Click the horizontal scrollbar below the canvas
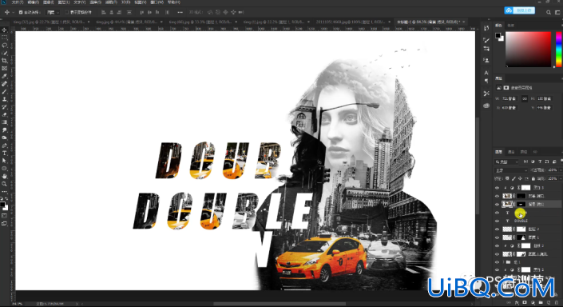563x307 pixels. tap(280, 304)
